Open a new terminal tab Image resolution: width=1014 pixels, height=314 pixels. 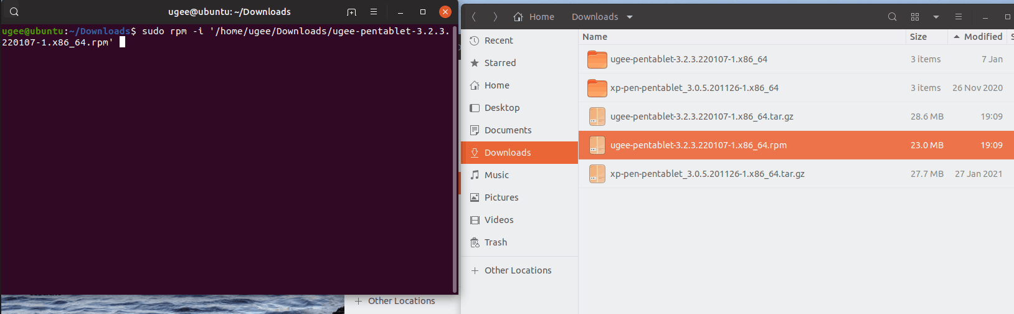351,12
